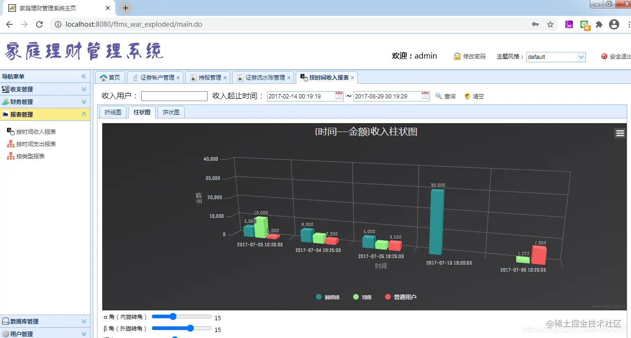Open the calendar picker for the end date
This screenshot has width=631, height=338.
point(426,96)
